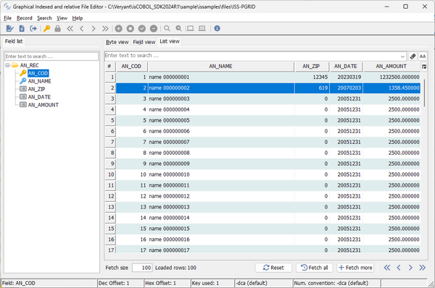This screenshot has width=435, height=288.
Task: Click the exit arrow toolbar icon
Action: (33, 28)
